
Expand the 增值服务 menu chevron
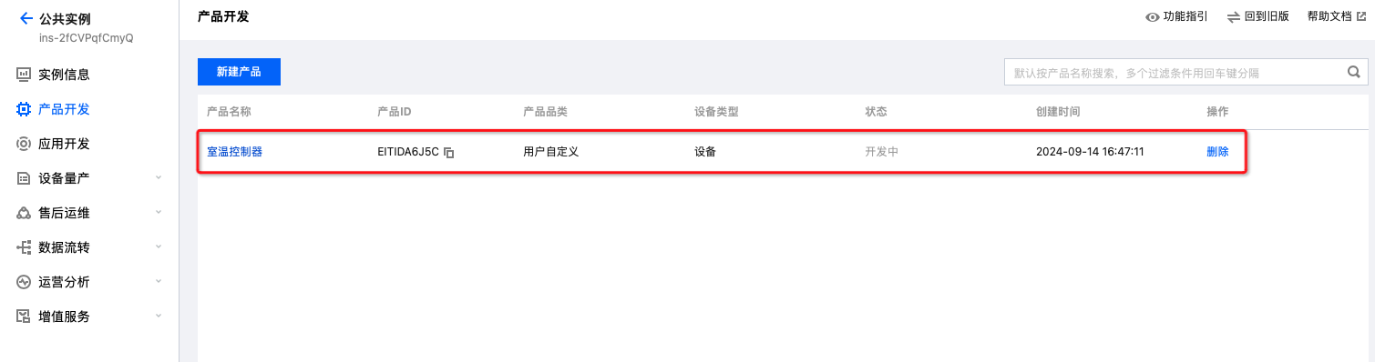click(159, 317)
